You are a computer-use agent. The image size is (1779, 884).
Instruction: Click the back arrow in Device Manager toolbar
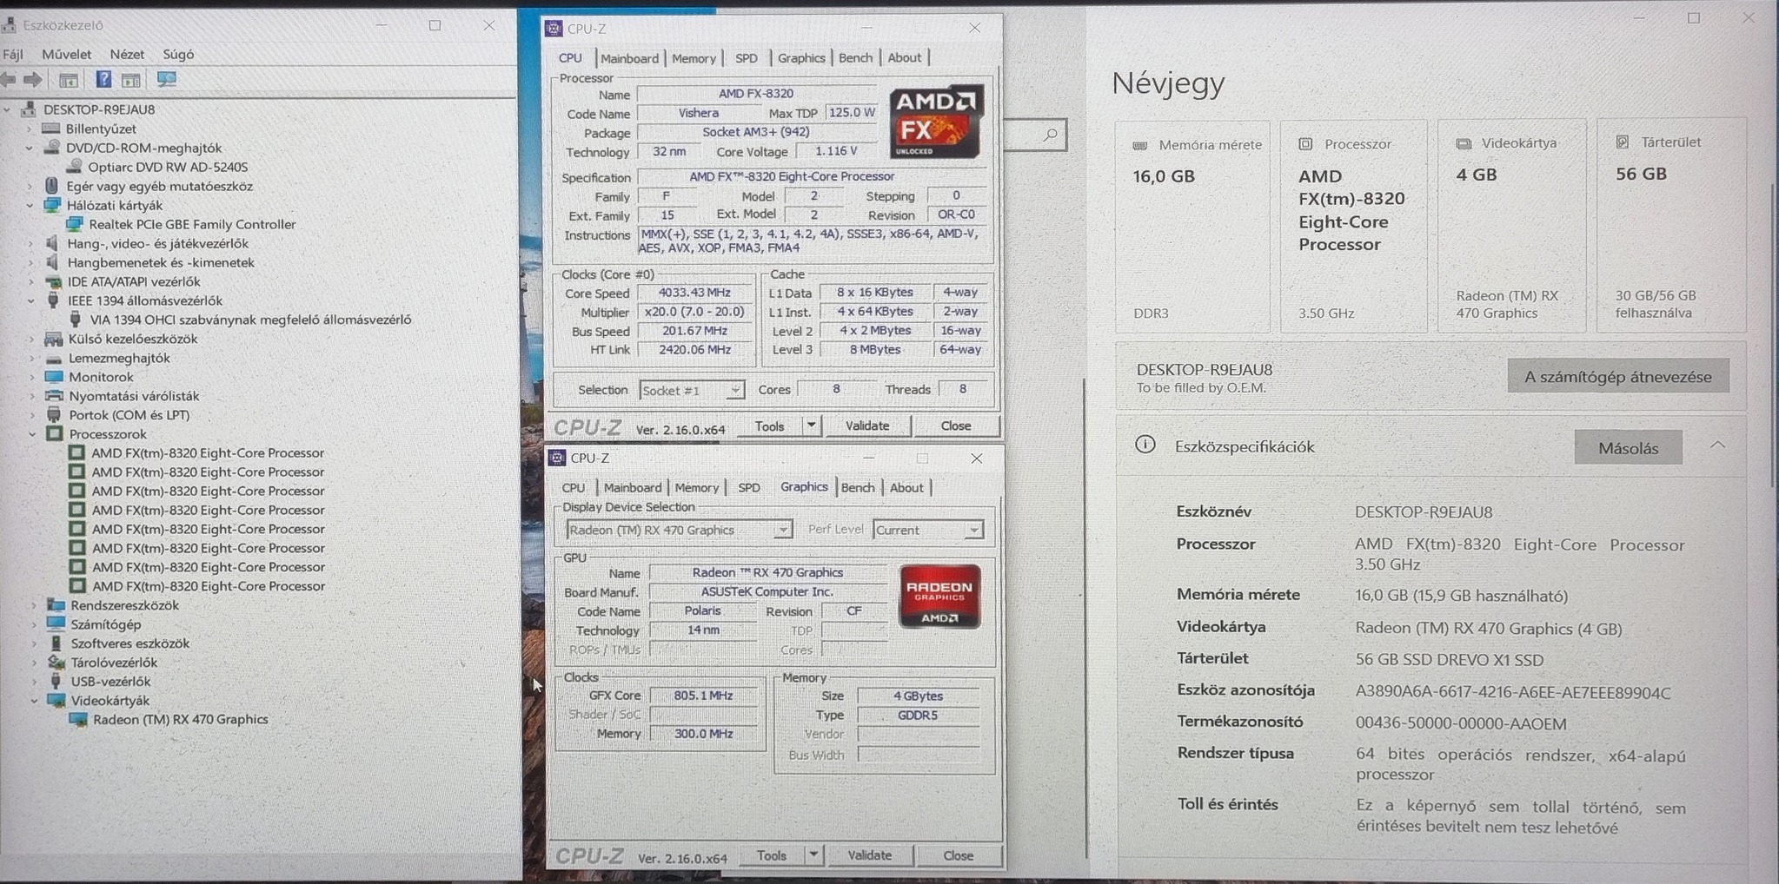tap(9, 80)
